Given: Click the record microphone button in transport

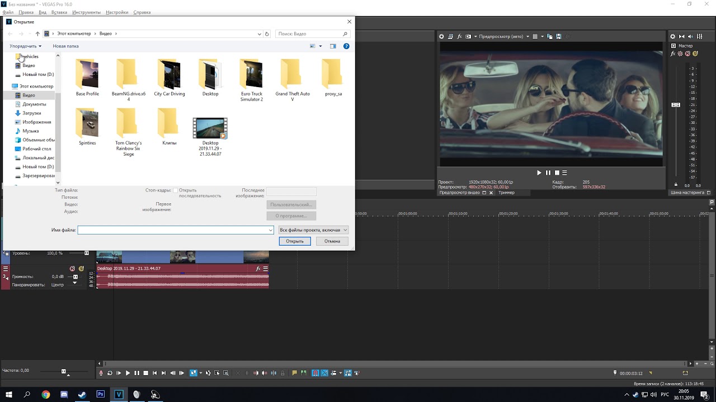Looking at the screenshot, I should coord(101,373).
